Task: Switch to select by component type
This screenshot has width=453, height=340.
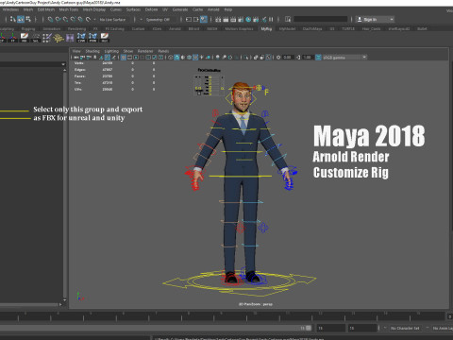Action: pyautogui.click(x=28, y=20)
